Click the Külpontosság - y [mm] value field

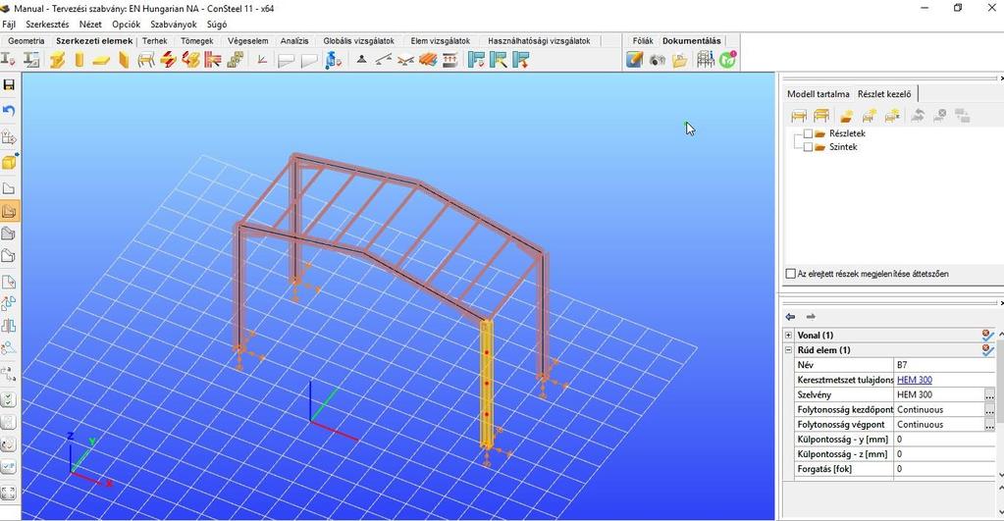(x=945, y=440)
